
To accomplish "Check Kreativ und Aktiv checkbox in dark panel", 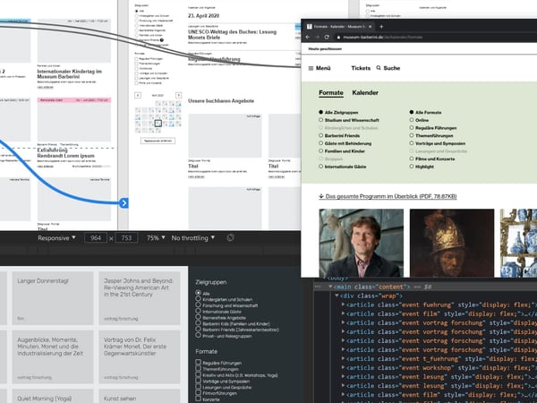I will pos(198,374).
